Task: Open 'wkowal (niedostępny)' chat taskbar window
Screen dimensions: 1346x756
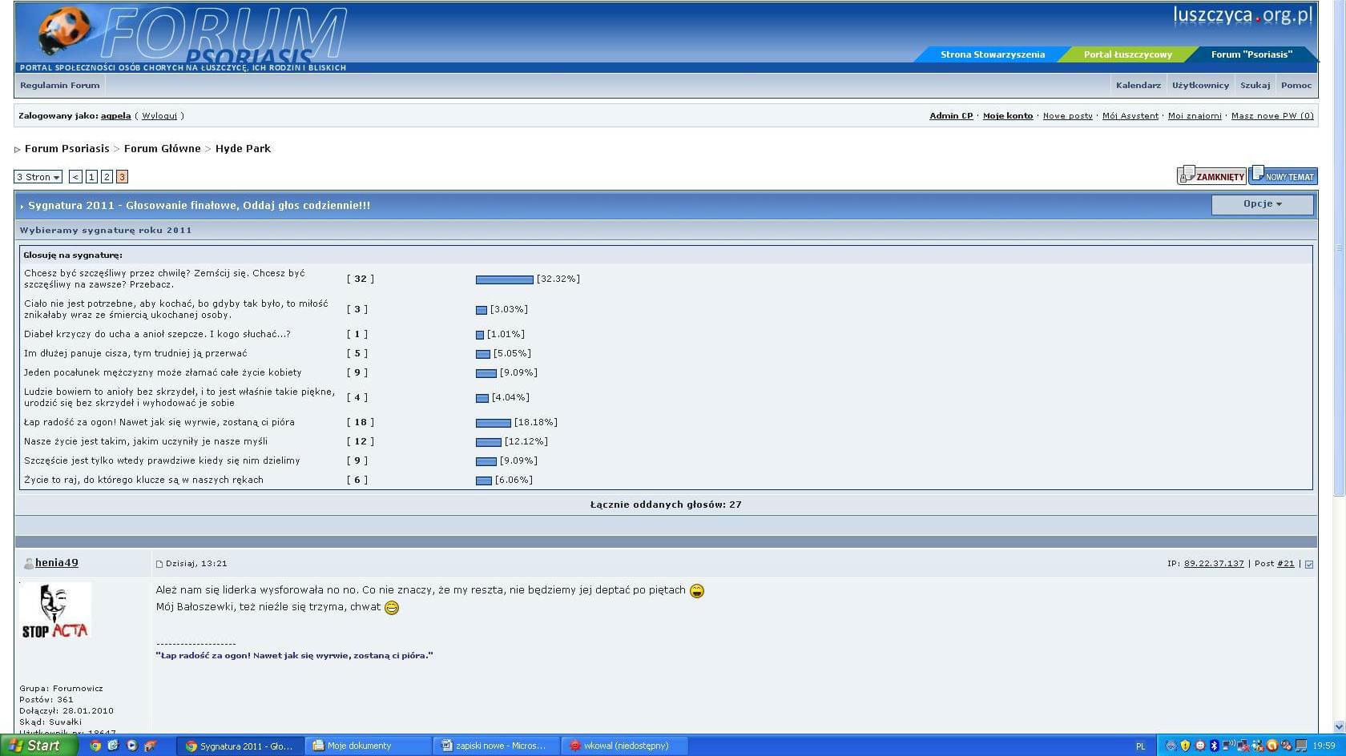Action: 626,746
